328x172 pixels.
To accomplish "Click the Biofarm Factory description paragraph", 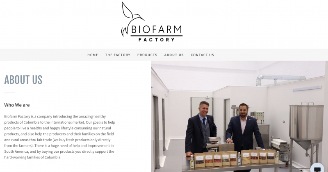I will (x=59, y=137).
